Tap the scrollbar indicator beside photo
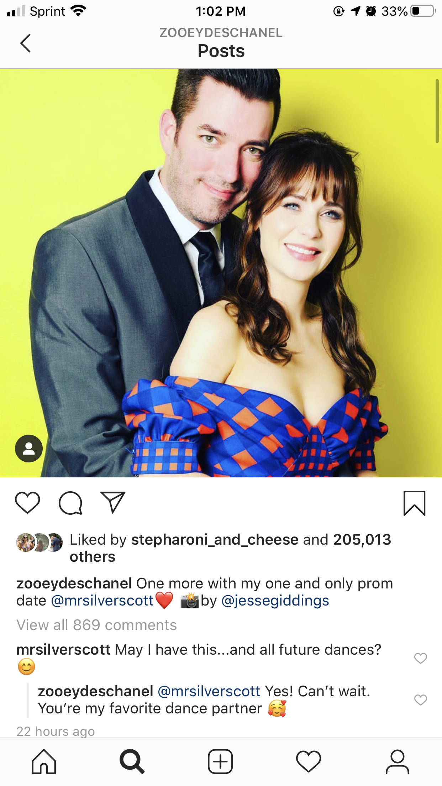 437,111
